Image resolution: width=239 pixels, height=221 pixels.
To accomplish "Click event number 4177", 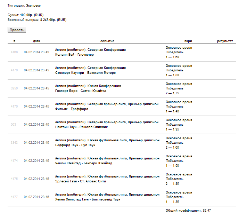I will (14, 197).
